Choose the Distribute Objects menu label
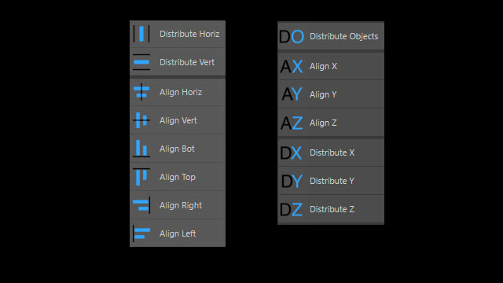Image resolution: width=503 pixels, height=283 pixels. [x=344, y=37]
